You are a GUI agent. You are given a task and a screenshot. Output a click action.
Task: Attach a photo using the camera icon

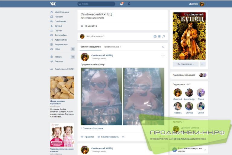pyautogui.click(x=155, y=36)
